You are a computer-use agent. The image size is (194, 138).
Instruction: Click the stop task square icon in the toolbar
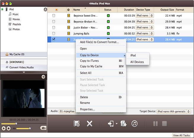tap(164, 124)
